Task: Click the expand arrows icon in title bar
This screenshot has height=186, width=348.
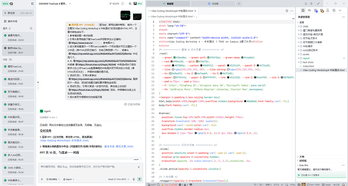Action: tap(318, 4)
